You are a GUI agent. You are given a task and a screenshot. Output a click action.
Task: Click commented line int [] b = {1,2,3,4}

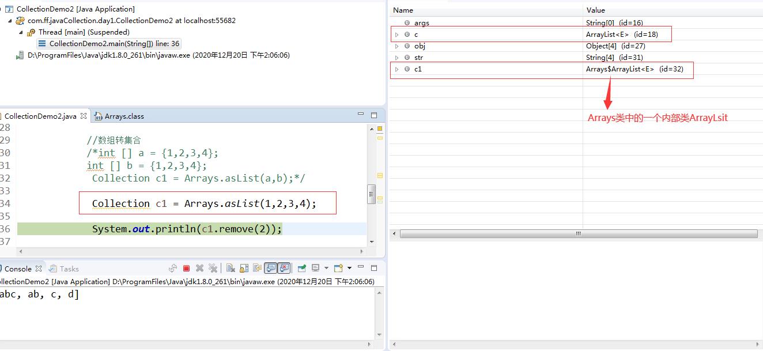coord(147,165)
